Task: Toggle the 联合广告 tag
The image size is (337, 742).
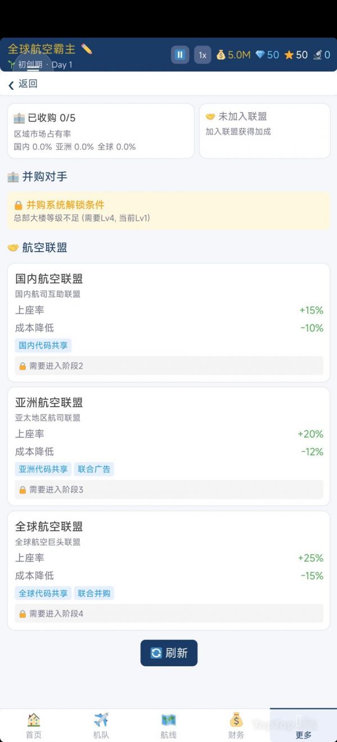Action: coord(94,468)
